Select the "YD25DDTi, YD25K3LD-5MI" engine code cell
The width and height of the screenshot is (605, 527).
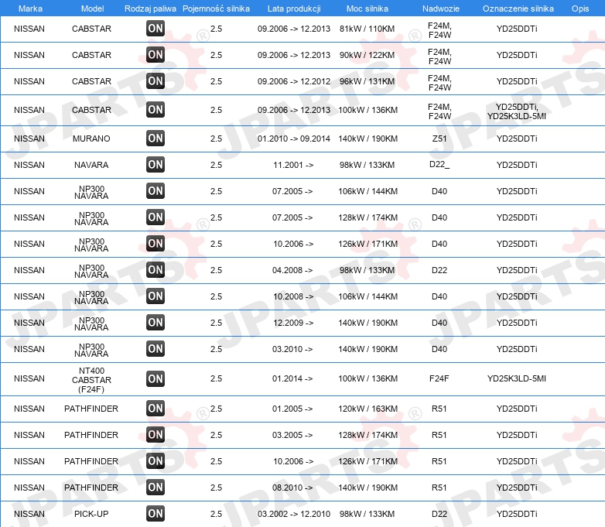[x=517, y=111]
